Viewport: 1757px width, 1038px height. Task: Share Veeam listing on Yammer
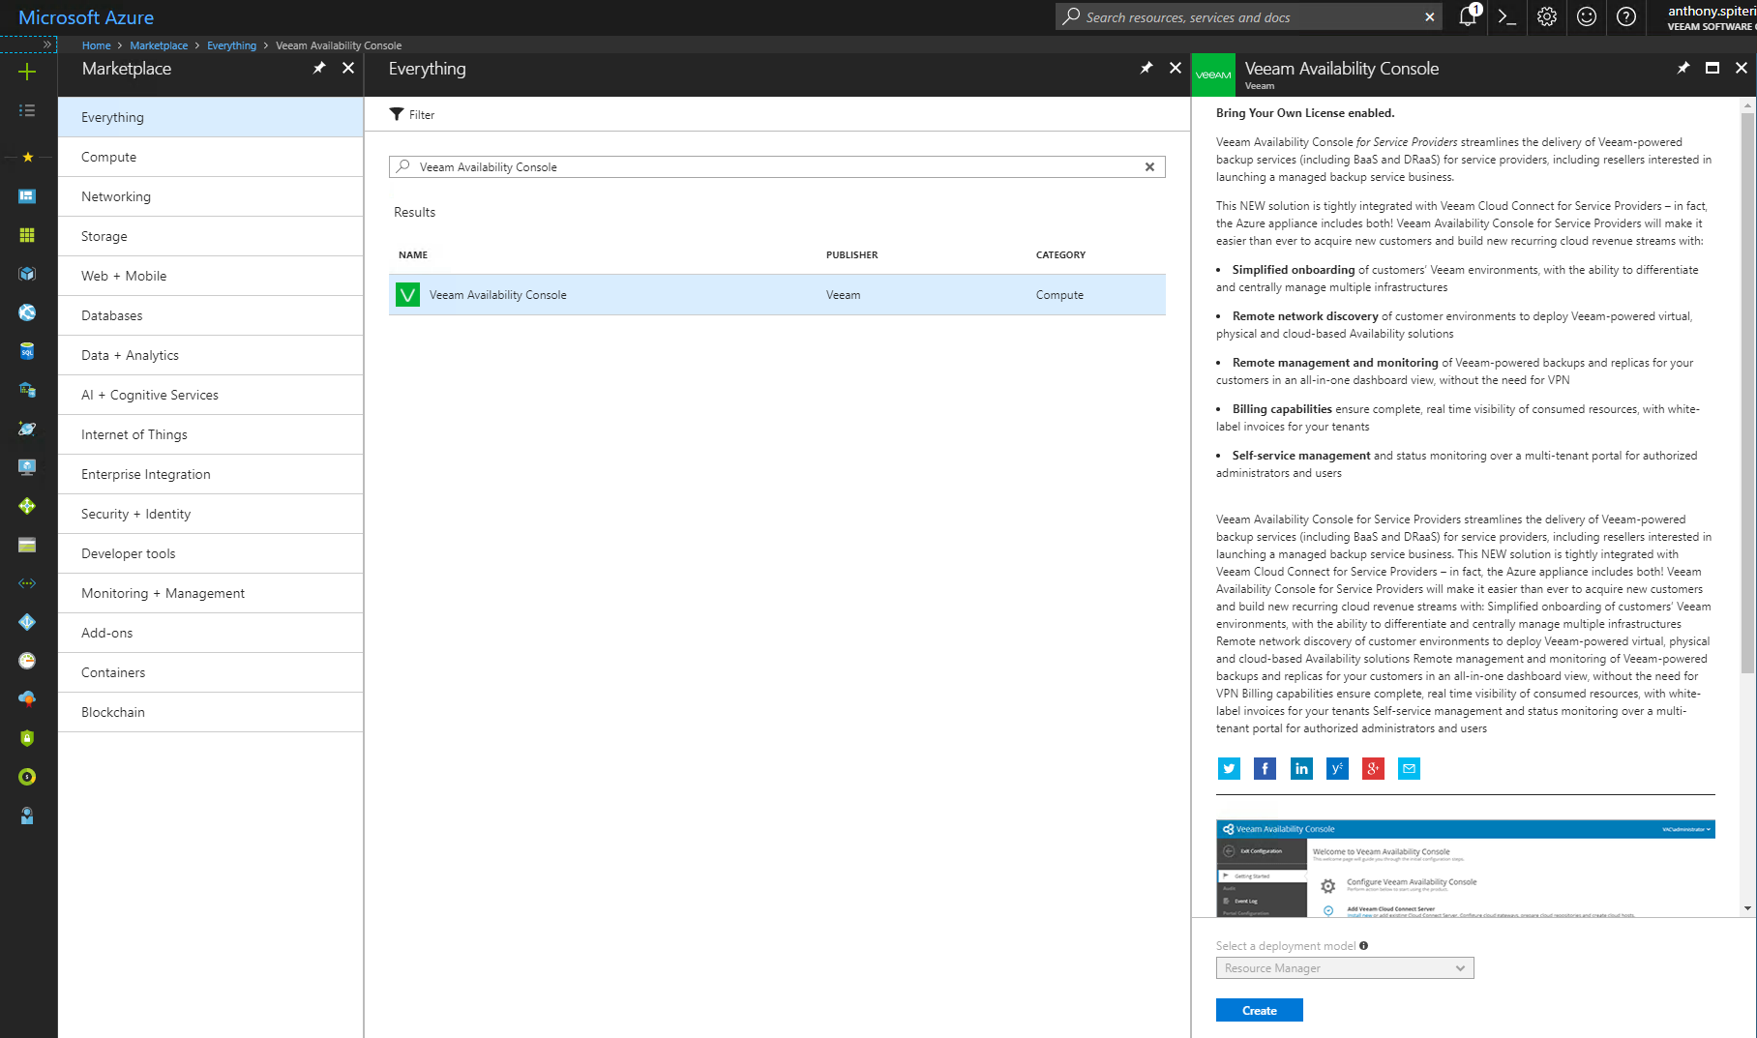tap(1337, 768)
